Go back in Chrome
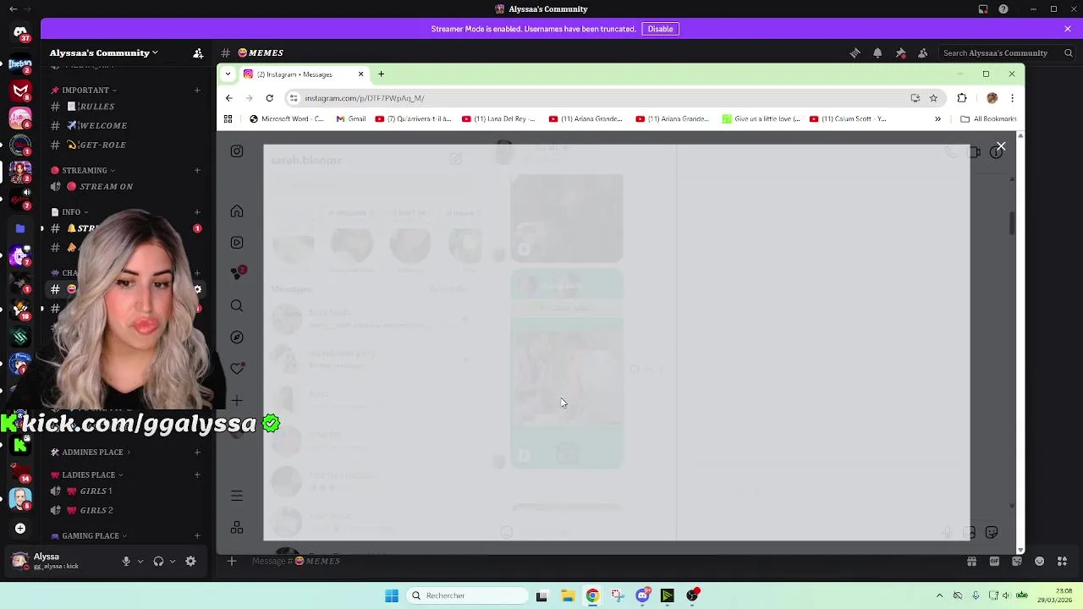This screenshot has height=609, width=1083. point(228,98)
